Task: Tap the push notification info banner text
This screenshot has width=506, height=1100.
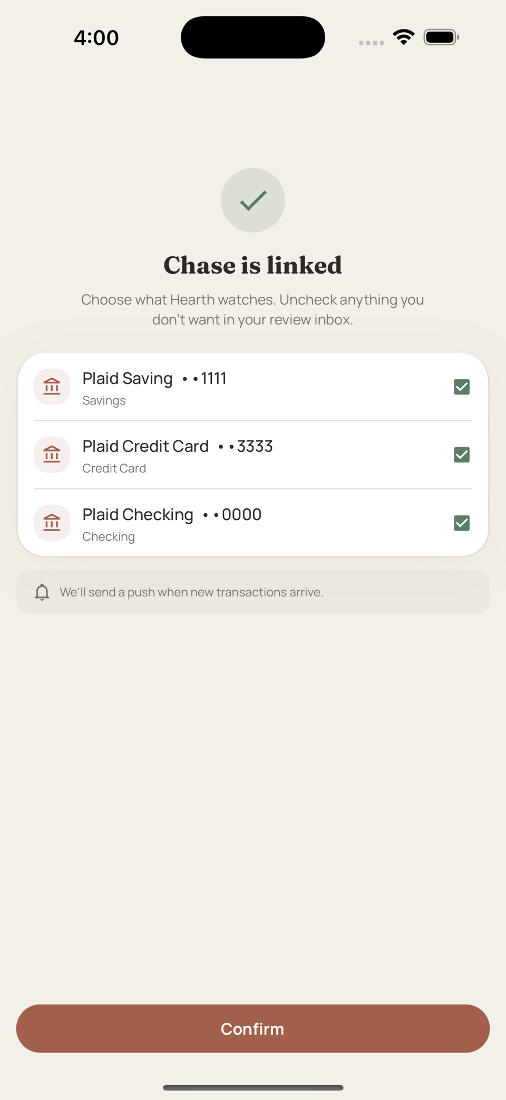Action: 191,592
